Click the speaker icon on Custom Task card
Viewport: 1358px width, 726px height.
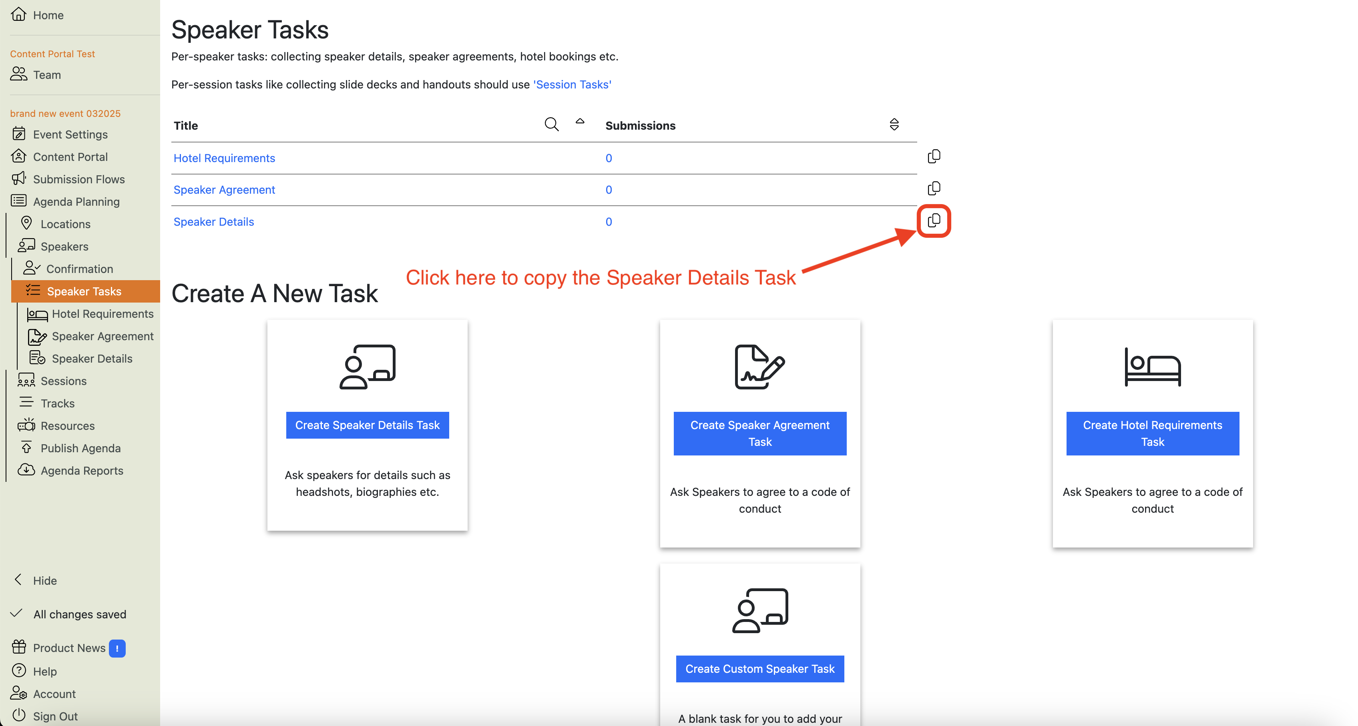click(759, 611)
